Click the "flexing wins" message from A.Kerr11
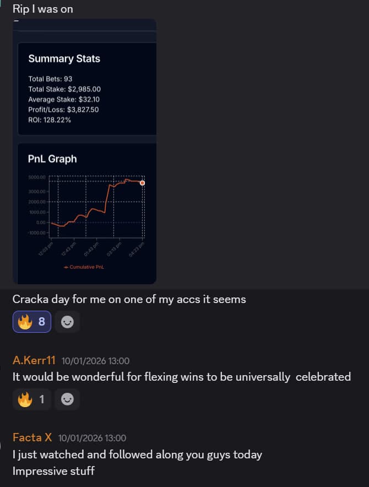369x487 pixels. 181,377
